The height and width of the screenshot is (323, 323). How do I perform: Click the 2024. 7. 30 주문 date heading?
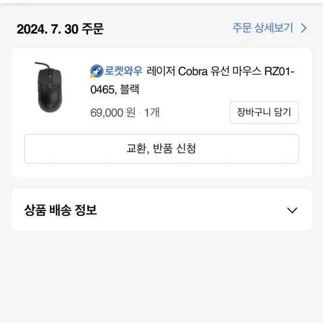click(x=60, y=29)
